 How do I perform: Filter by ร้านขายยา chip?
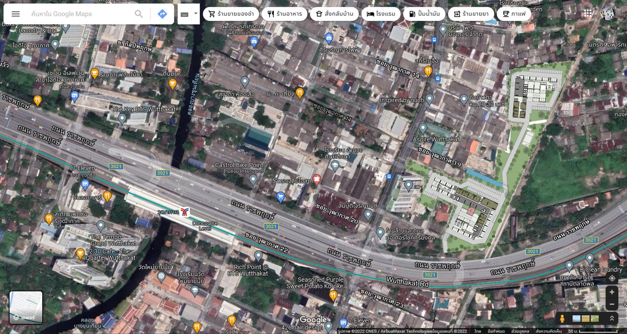coord(471,14)
